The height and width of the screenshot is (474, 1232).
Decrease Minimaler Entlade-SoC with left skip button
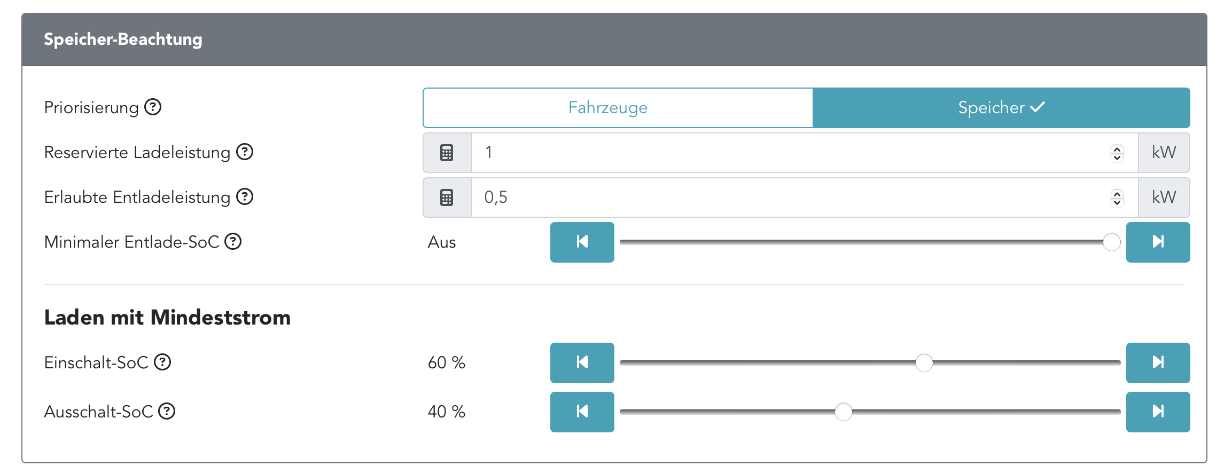(582, 242)
